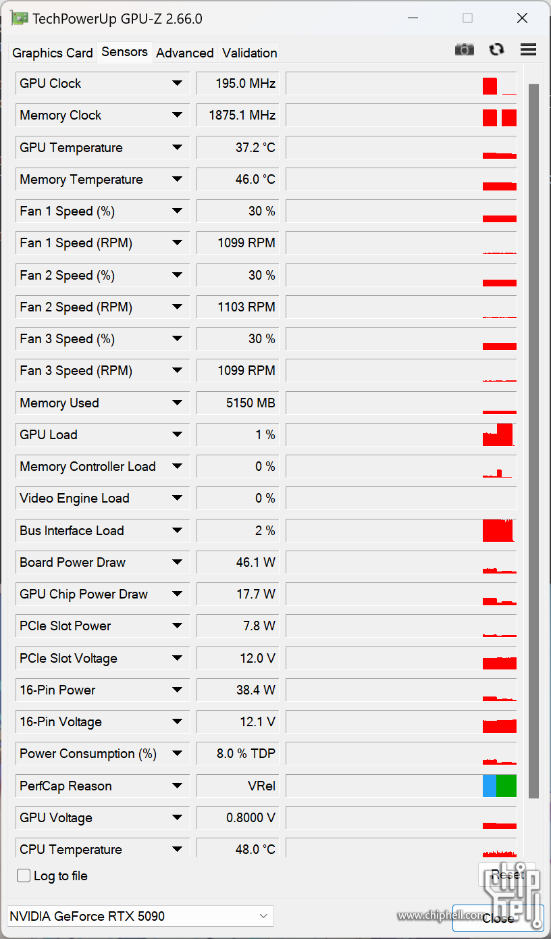Screen dimensions: 551x939
Task: Open the NVIDIA GeForce RTX 5090 selector
Action: pyautogui.click(x=140, y=916)
